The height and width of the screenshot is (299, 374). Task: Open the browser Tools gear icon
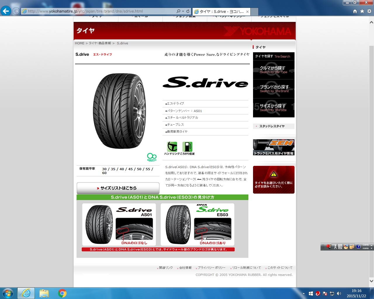point(369,11)
